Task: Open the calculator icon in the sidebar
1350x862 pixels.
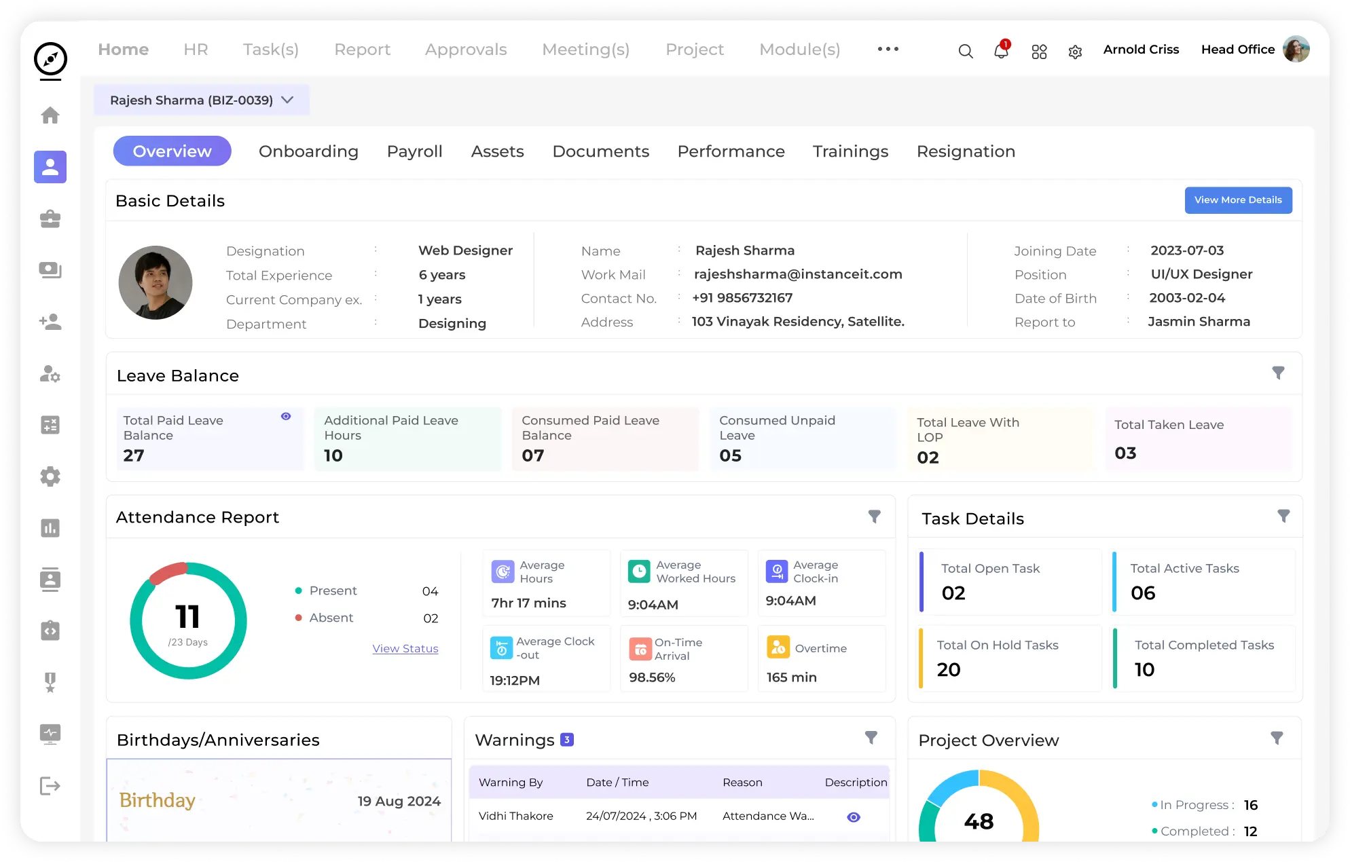Action: [x=50, y=425]
